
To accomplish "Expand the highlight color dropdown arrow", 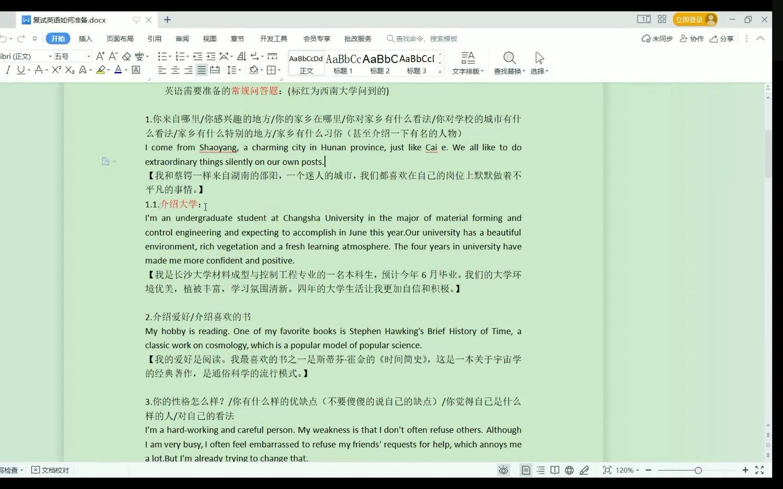I will coord(108,70).
